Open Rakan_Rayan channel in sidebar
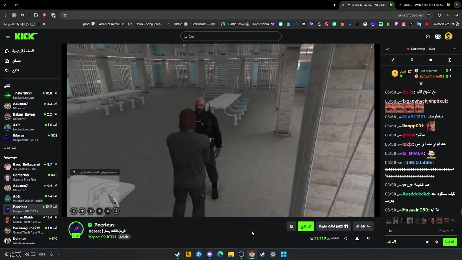This screenshot has height=260, width=462. pyautogui.click(x=31, y=116)
